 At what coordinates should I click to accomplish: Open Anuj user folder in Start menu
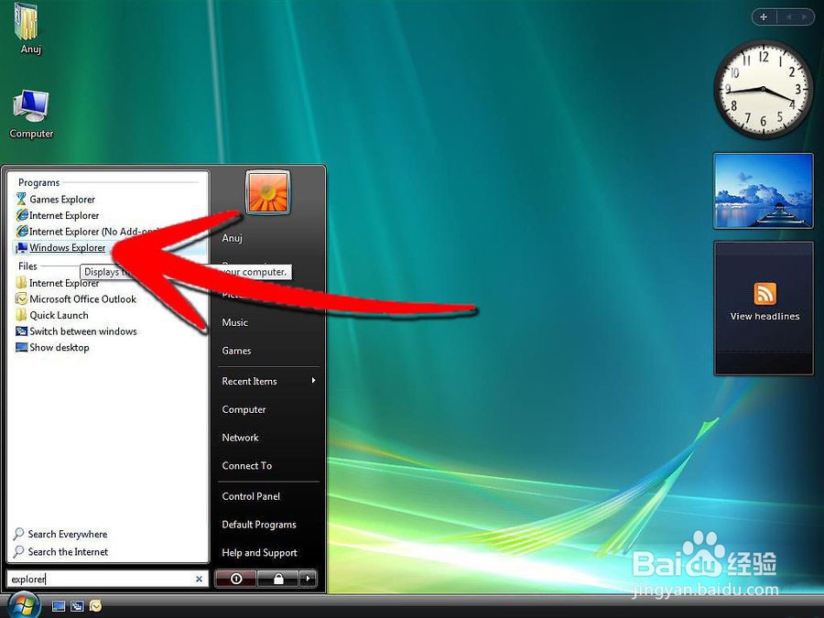point(233,238)
